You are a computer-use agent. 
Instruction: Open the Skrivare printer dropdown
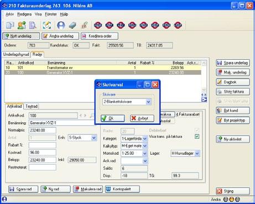[x=148, y=102]
